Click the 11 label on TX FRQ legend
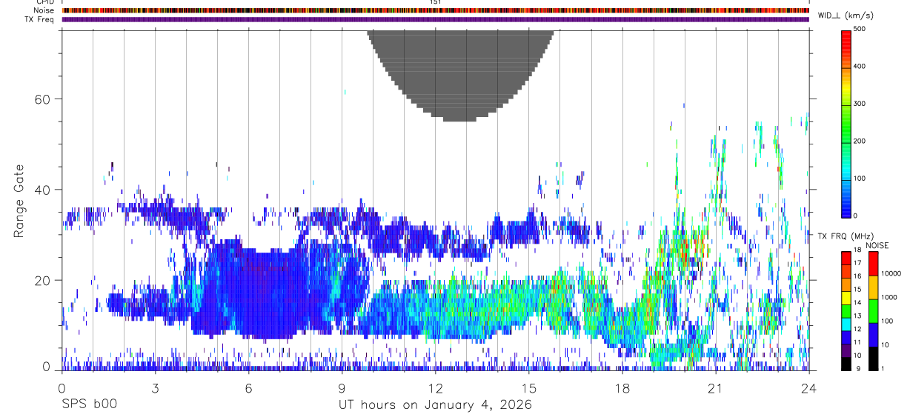This screenshot has height=420, width=910. [857, 342]
